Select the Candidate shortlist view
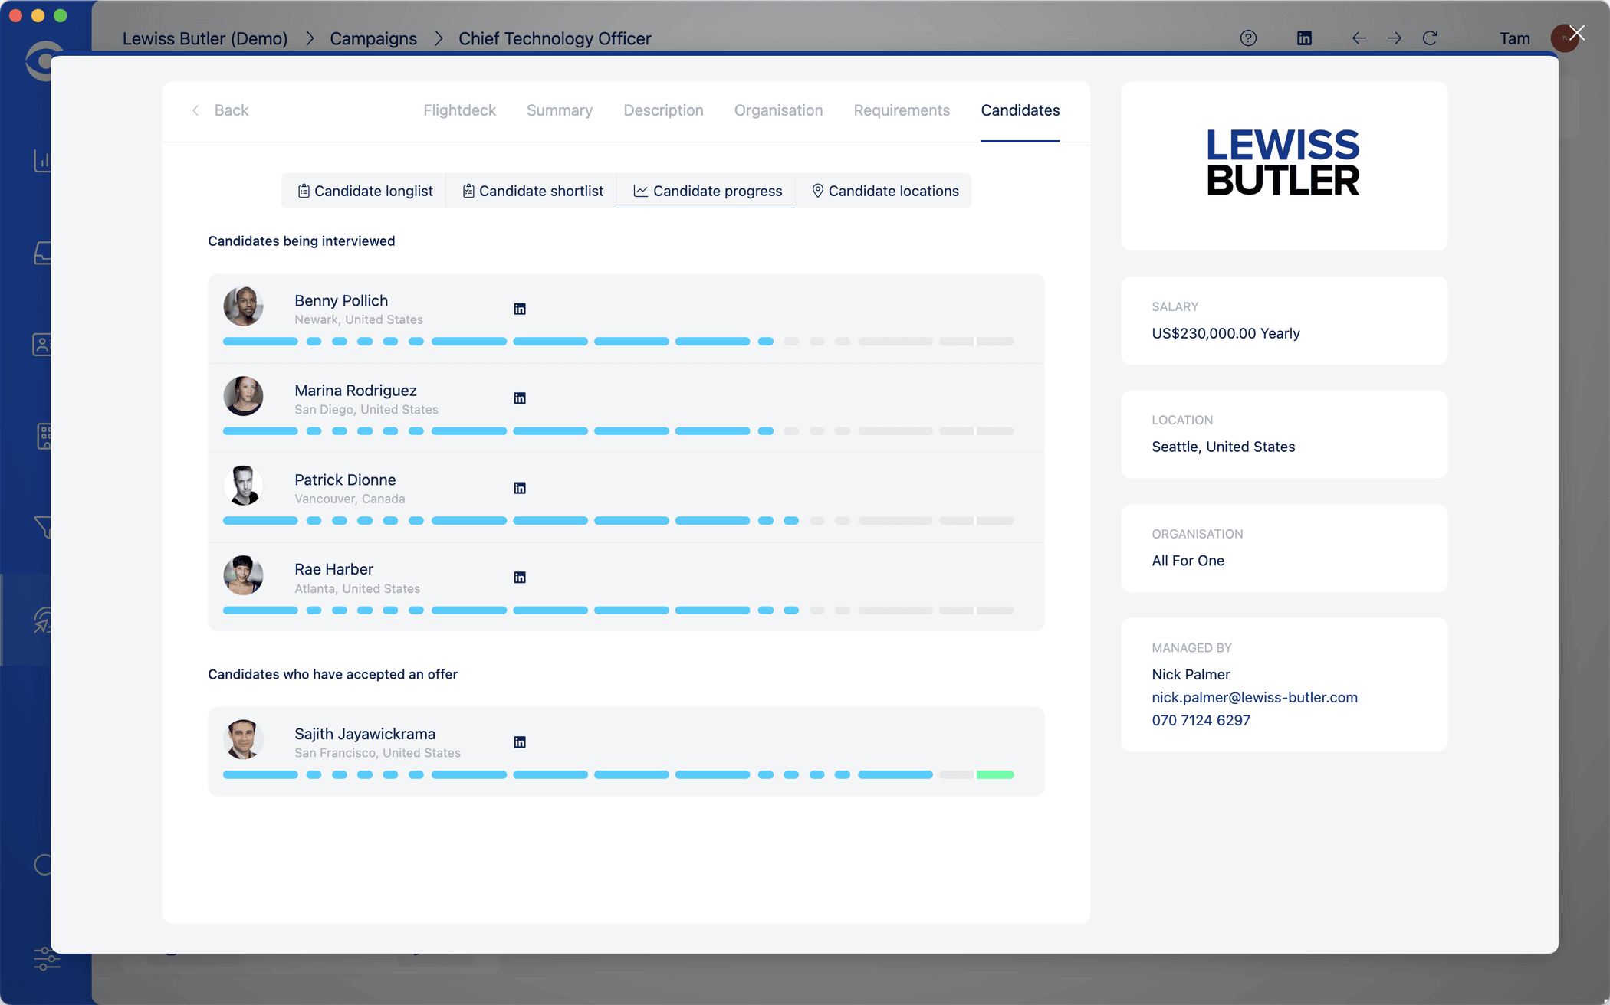 point(532,191)
